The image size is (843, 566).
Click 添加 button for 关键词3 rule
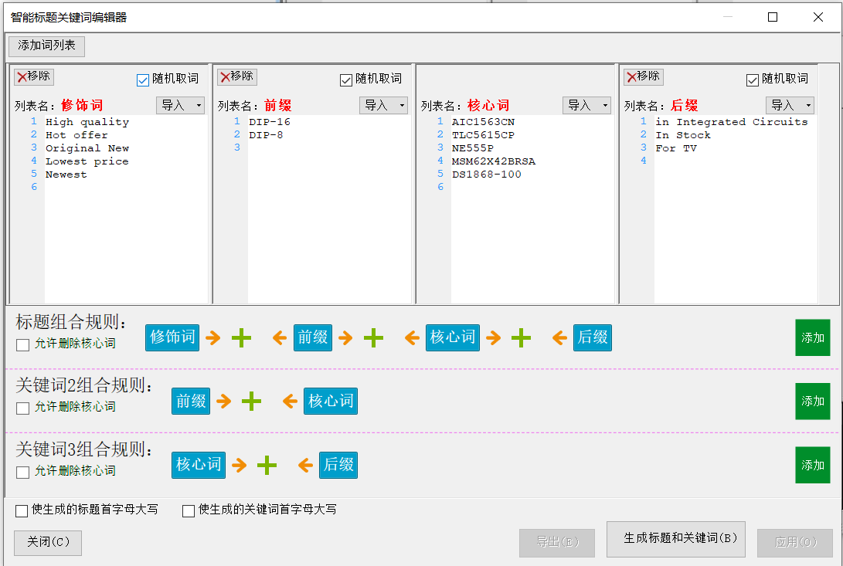coord(812,465)
